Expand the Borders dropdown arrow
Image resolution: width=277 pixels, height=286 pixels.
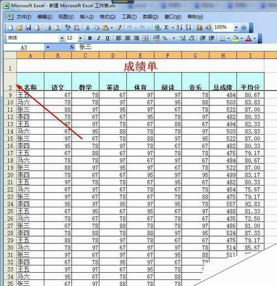[229, 38]
